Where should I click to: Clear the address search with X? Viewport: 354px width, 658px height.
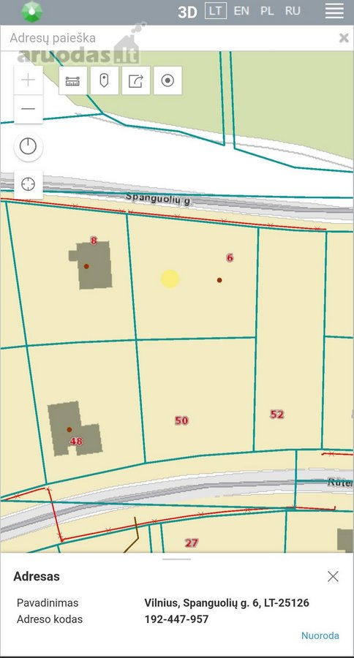pos(344,38)
